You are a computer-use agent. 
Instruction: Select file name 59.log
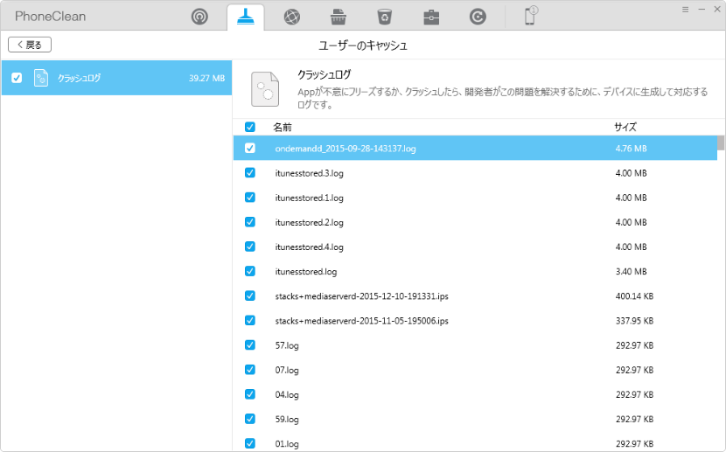coord(287,419)
